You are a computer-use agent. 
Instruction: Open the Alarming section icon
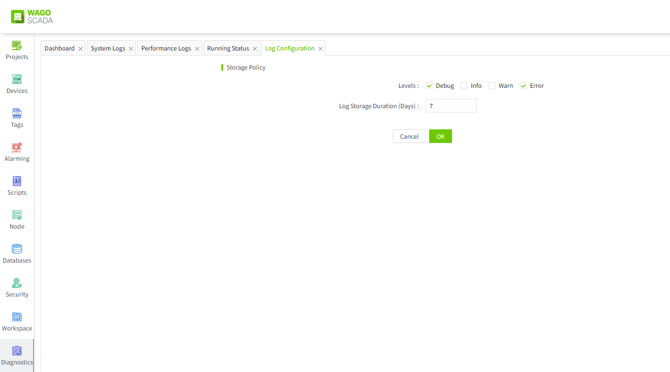[17, 147]
